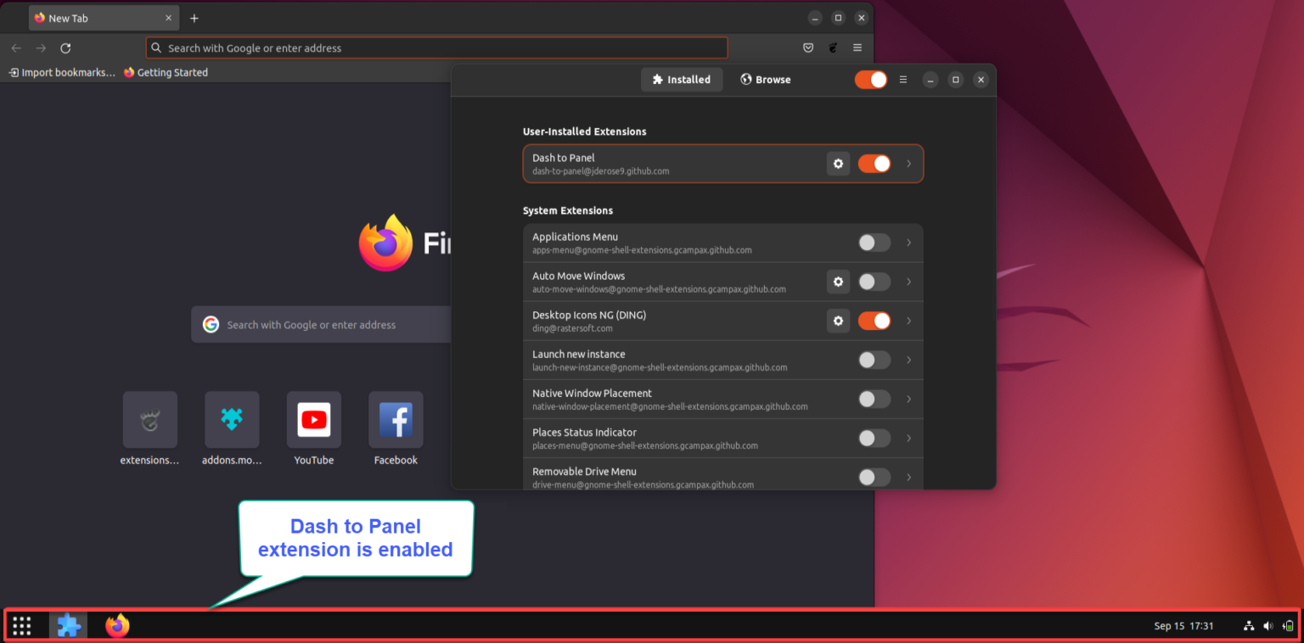Toggle off Dash to Panel extension
This screenshot has width=1304, height=643.
(x=874, y=164)
